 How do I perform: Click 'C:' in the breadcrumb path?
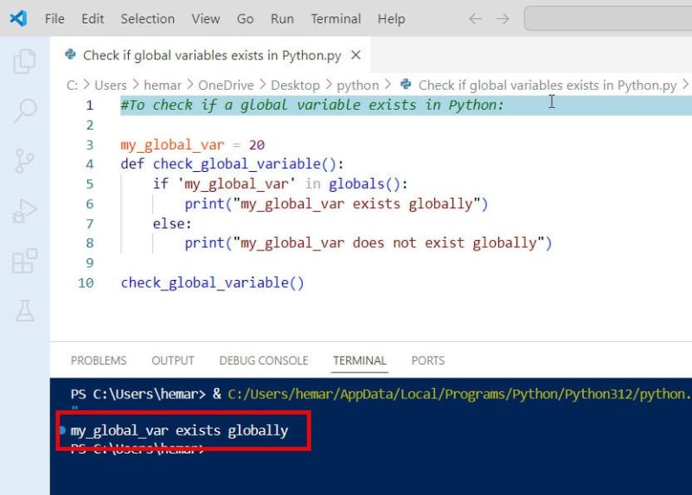point(72,85)
